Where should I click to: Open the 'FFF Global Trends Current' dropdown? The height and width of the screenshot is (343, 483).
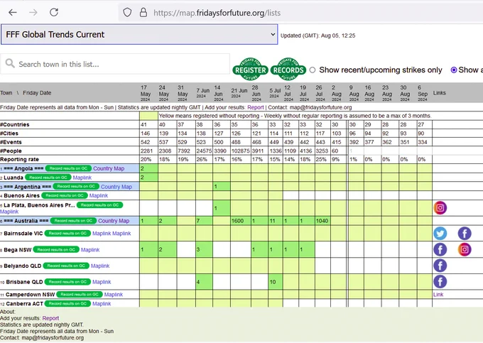point(139,35)
